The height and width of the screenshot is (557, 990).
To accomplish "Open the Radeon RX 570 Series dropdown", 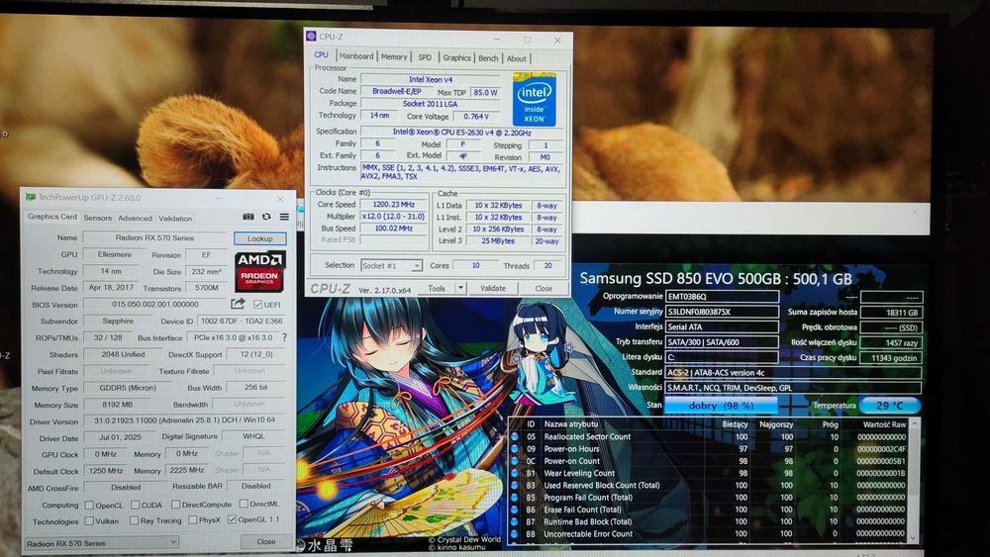I will (x=102, y=543).
